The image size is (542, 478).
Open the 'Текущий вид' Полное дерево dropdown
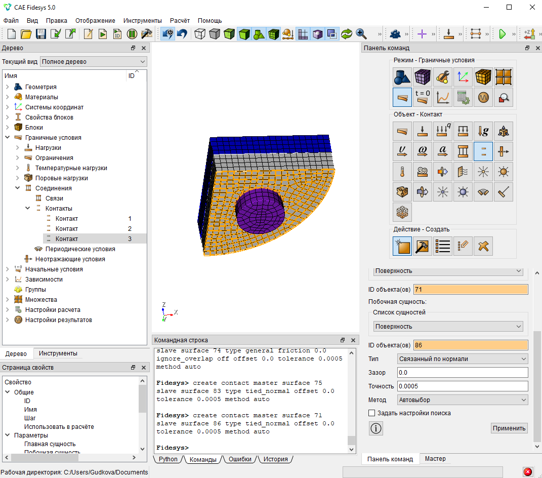[x=93, y=62]
